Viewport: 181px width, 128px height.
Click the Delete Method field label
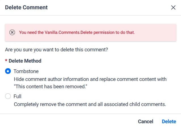pos(25,61)
